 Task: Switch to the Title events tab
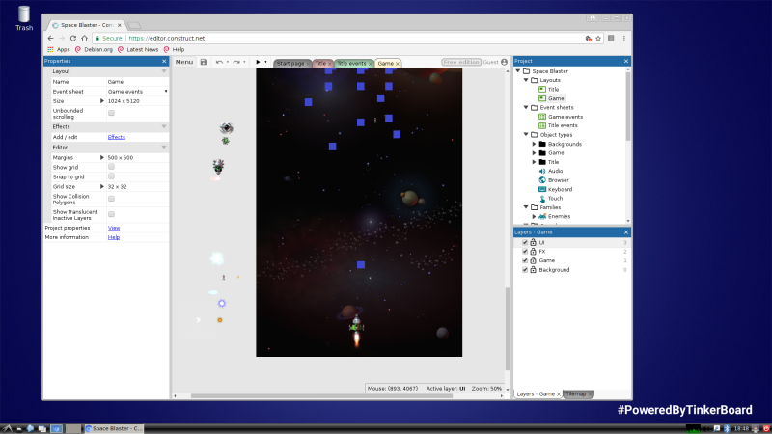(351, 64)
